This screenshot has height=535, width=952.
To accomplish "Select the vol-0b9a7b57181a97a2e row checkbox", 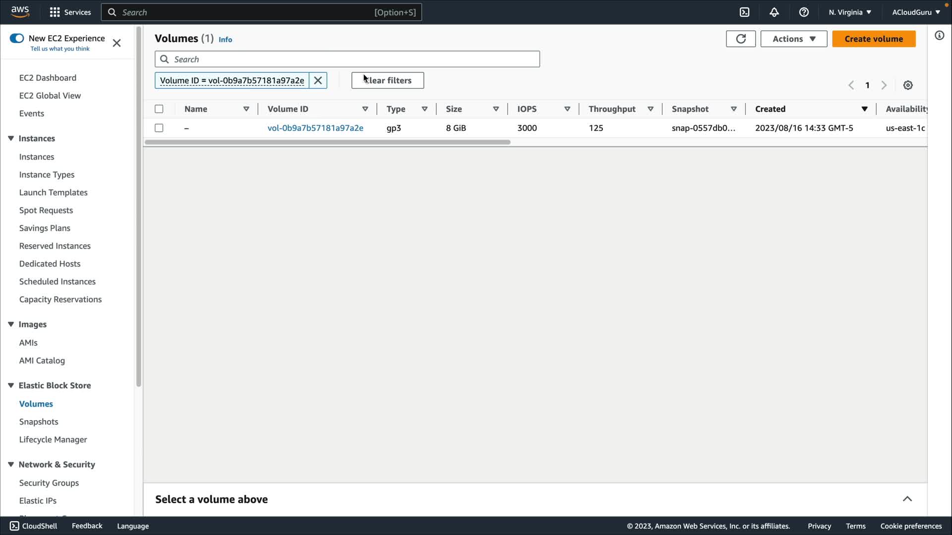I will [159, 128].
